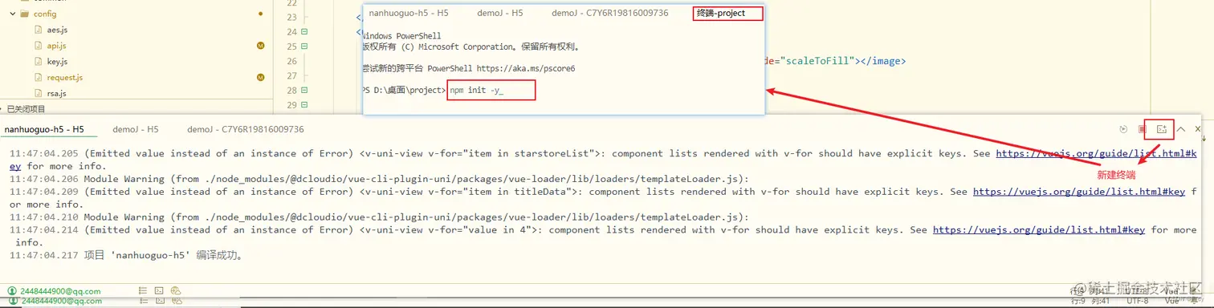Click the cloud icon in status bar
Viewport: 1214px width, 308px height.
[x=176, y=290]
